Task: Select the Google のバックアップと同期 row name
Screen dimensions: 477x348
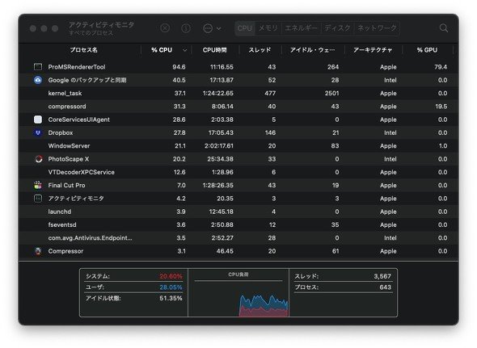Action: (x=87, y=80)
